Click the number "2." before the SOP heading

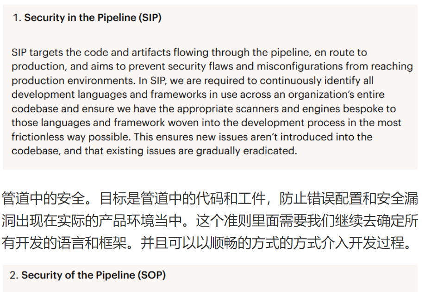14,275
